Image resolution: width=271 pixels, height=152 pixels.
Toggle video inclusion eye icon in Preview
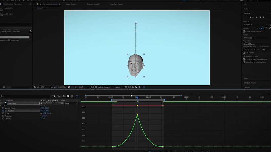click(258, 28)
